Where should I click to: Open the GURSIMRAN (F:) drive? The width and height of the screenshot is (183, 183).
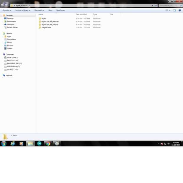coord(14,66)
